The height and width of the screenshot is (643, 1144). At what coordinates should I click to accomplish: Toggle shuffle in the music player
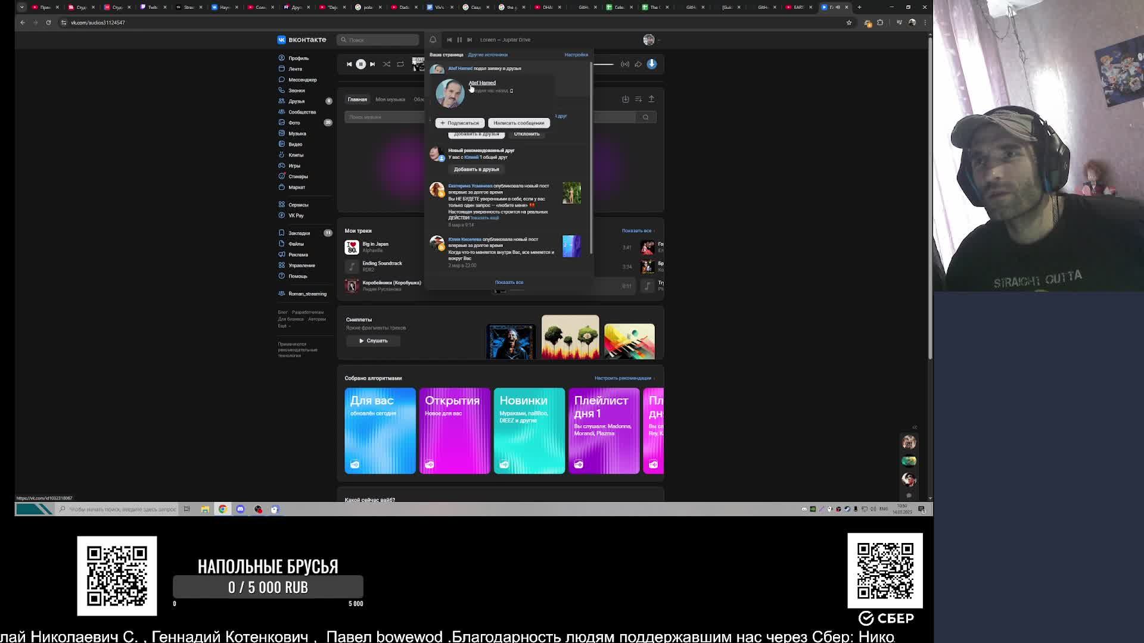point(387,64)
